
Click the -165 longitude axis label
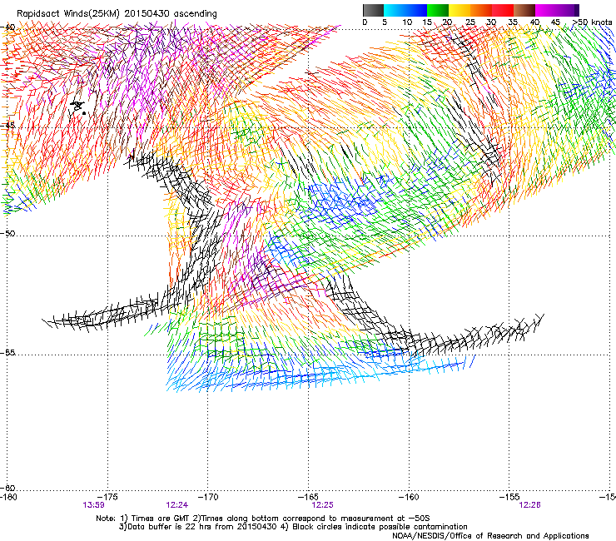point(308,497)
